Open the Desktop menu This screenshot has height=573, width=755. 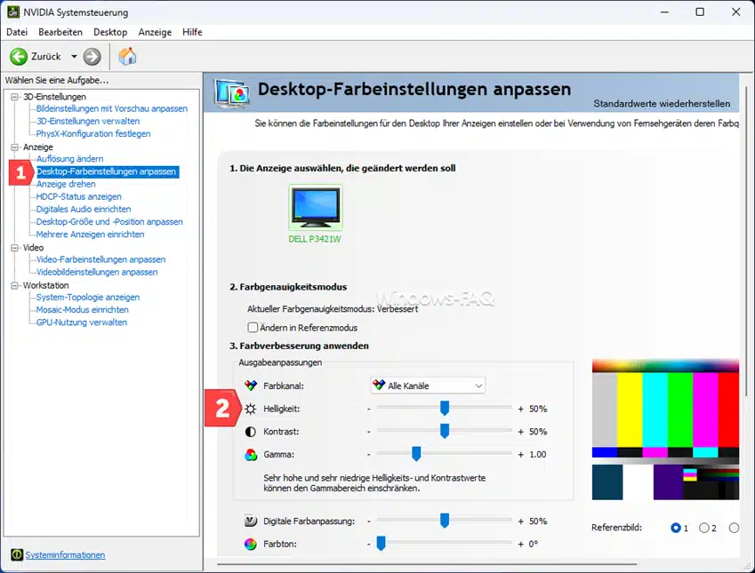point(110,32)
